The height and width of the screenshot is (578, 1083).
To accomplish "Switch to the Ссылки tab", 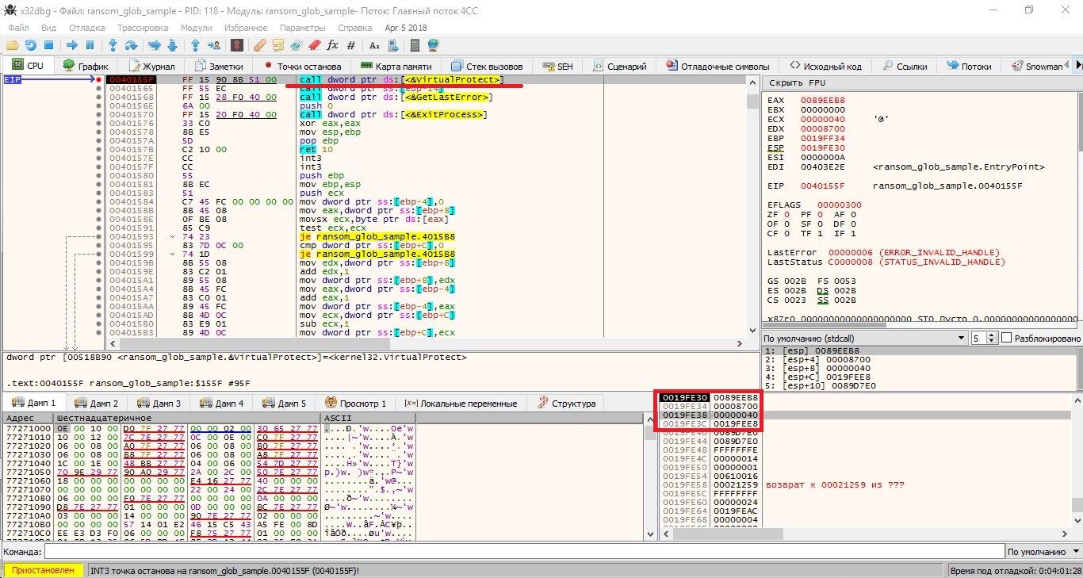I will pyautogui.click(x=904, y=66).
